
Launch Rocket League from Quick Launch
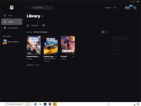pyautogui.click(x=11, y=42)
